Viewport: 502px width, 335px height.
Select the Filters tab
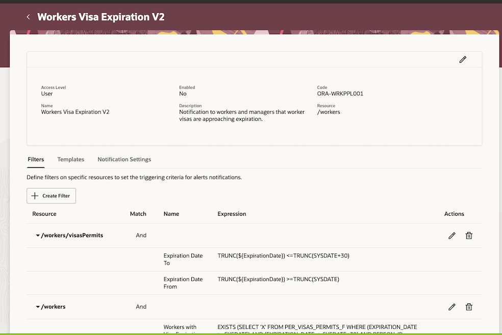(x=36, y=159)
